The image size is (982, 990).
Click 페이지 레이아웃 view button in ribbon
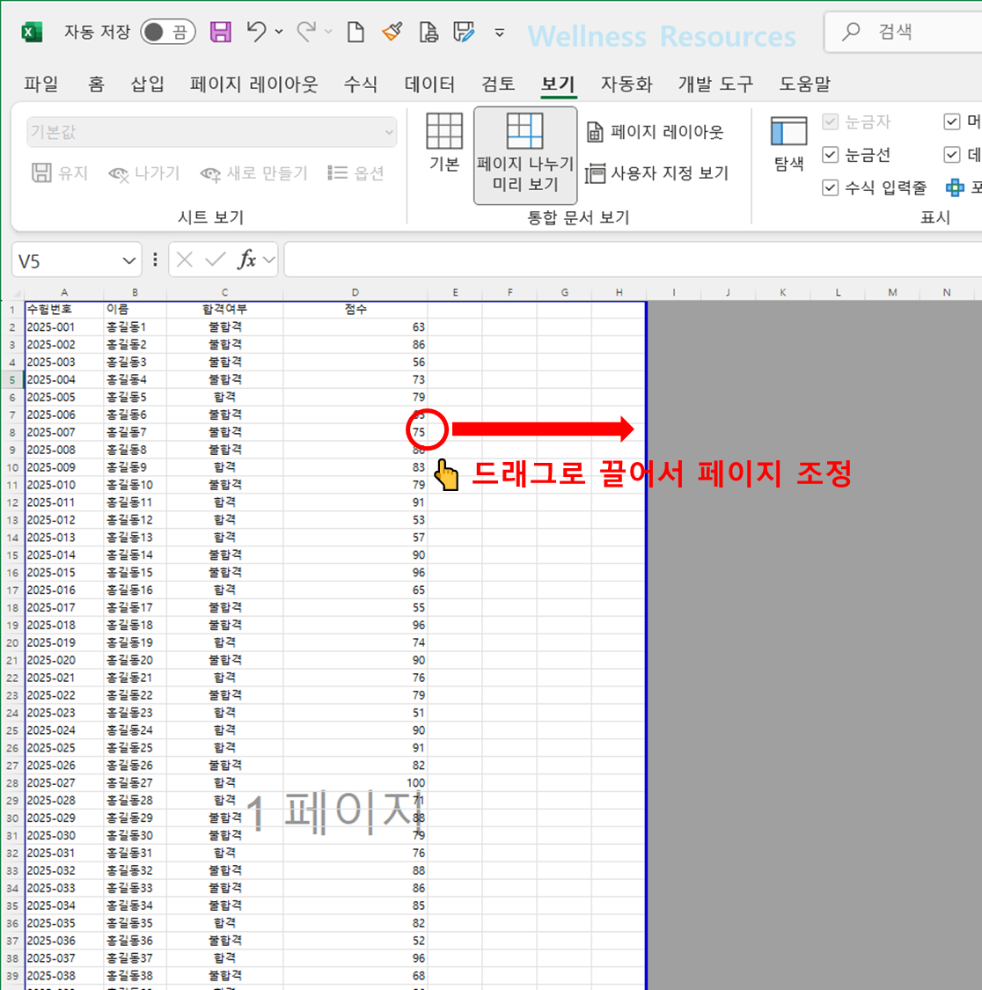[x=655, y=132]
